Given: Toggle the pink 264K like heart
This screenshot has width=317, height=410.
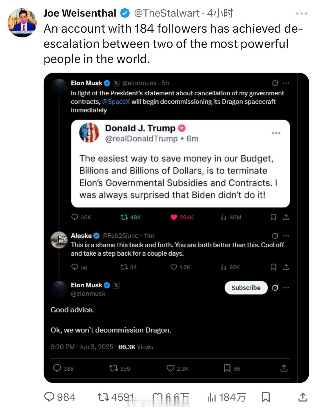Looking at the screenshot, I should (174, 217).
